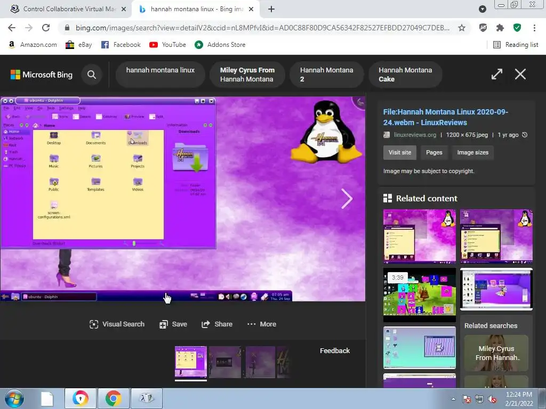Open the Chrome three-dot menu
The image size is (546, 409).
point(534,28)
